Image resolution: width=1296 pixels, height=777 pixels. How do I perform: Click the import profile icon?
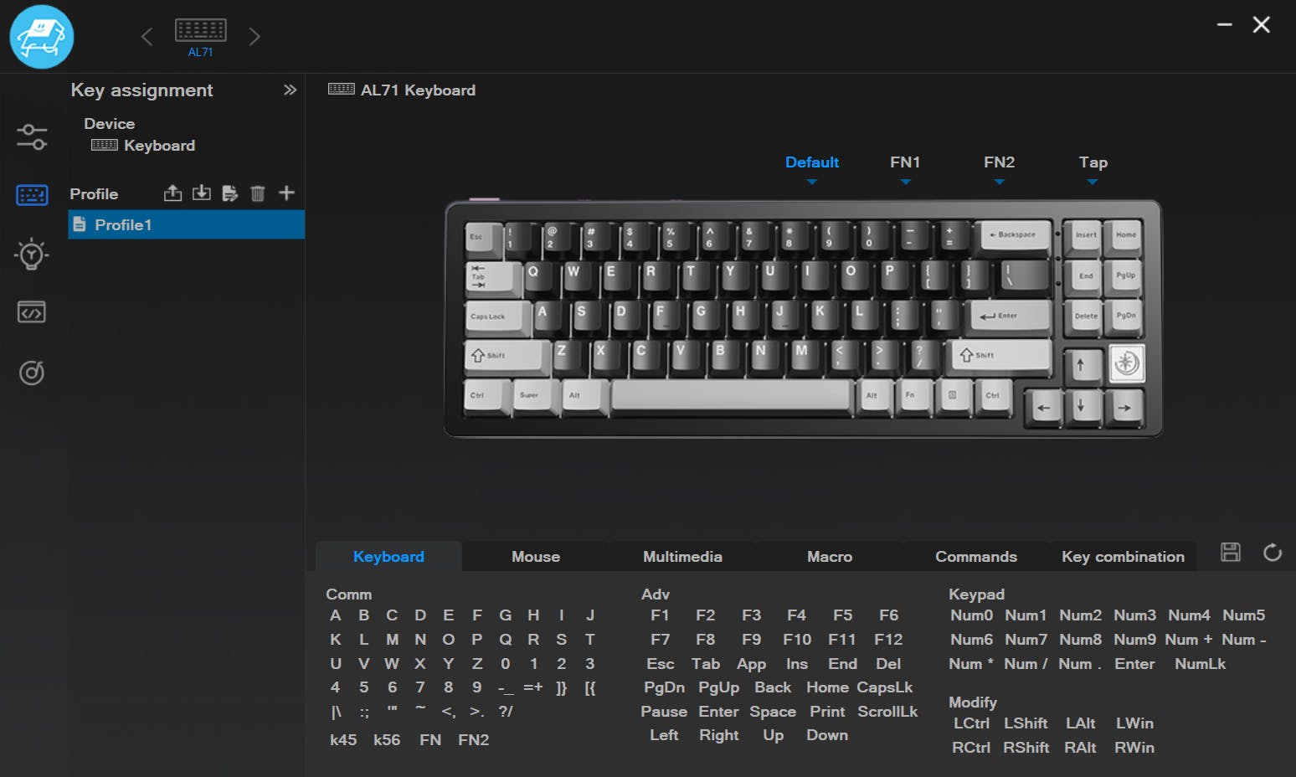tap(202, 193)
